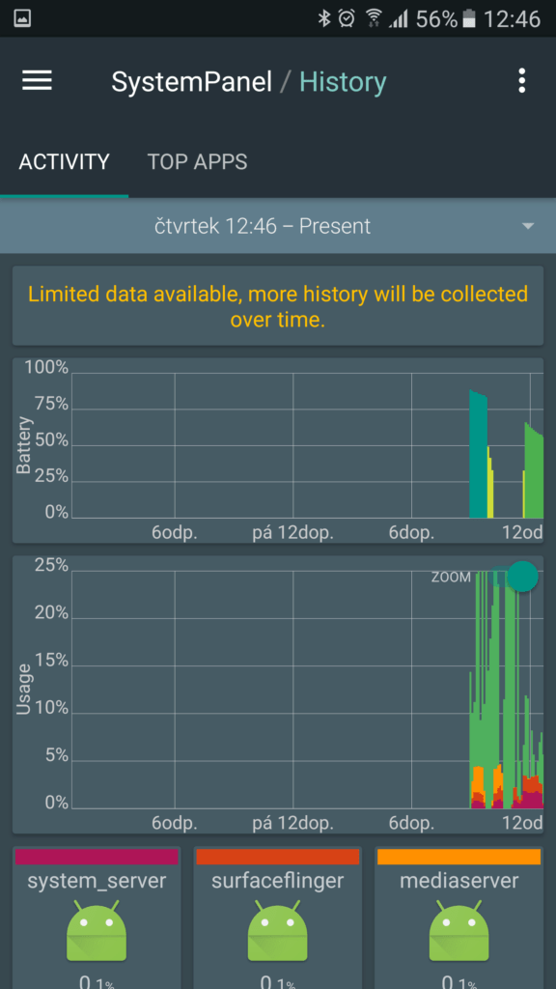
Task: Tap the surfaceflinger Android icon
Action: pyautogui.click(x=278, y=930)
